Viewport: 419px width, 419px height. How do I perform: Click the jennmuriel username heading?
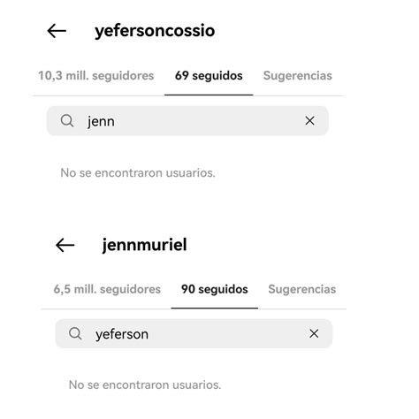(144, 245)
